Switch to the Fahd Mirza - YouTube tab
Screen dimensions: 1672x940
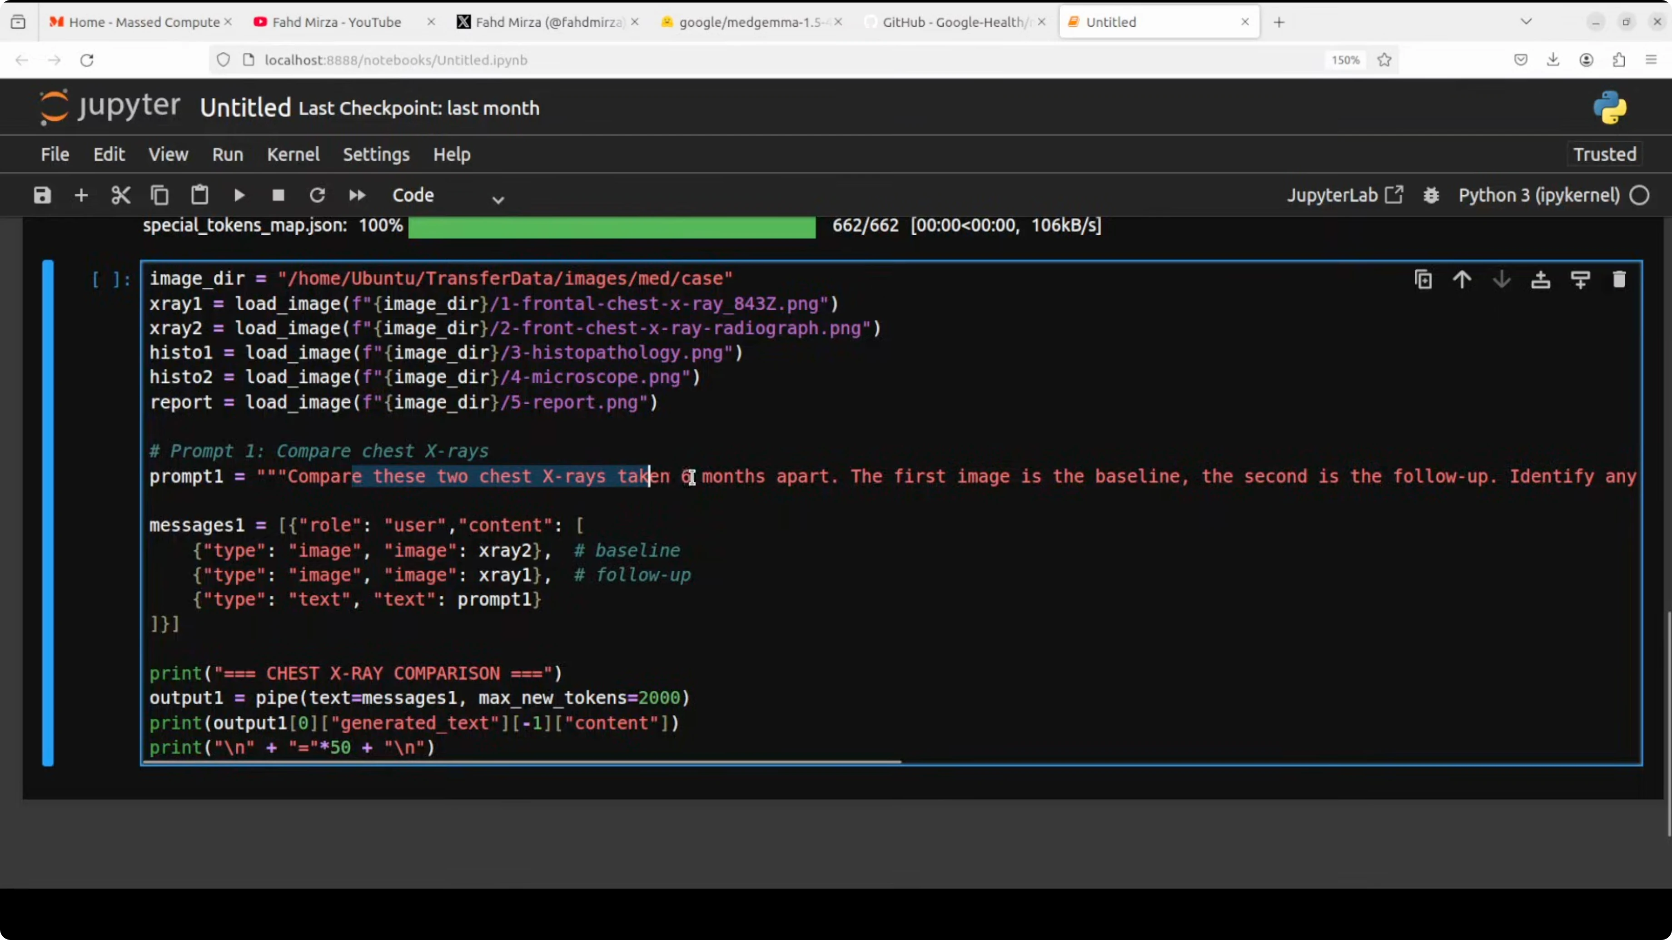tap(336, 22)
